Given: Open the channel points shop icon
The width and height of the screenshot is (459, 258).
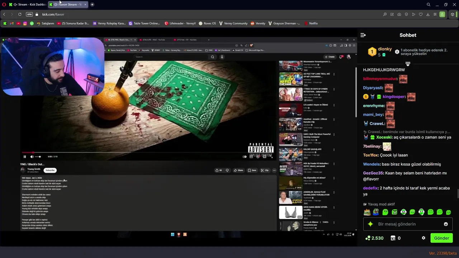Looking at the screenshot, I should pos(393,238).
